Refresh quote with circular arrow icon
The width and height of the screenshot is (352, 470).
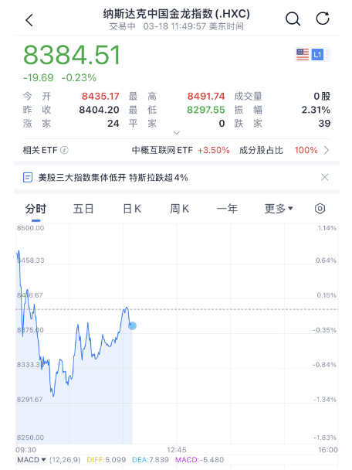[x=323, y=19]
